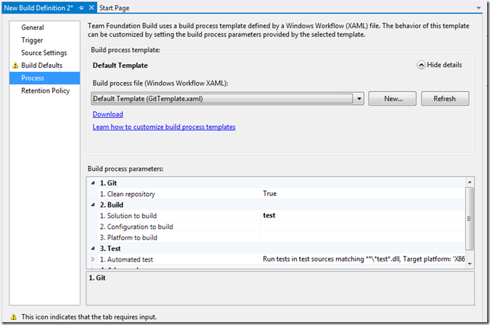
Task: Click the test value of Solution to build
Action: 269,215
